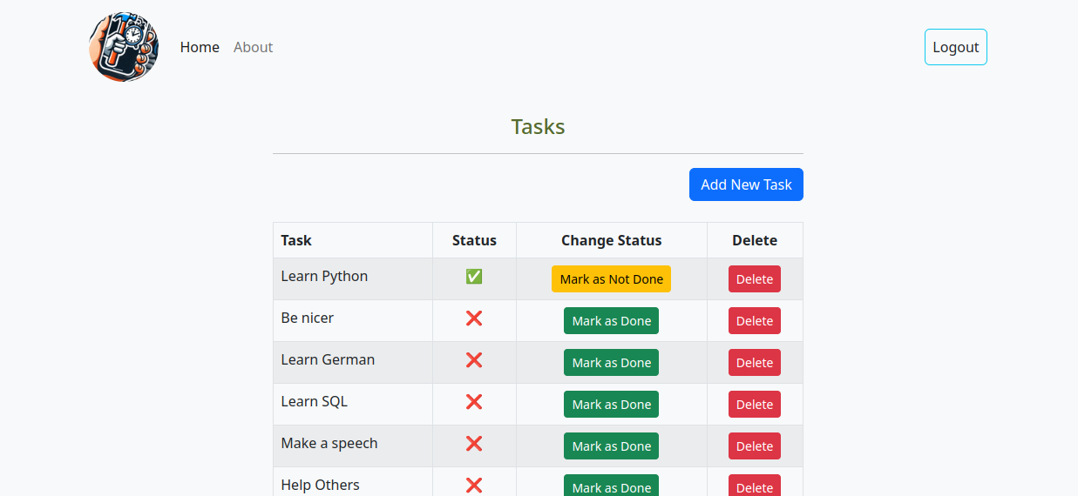The image size is (1078, 496).
Task: Click the red X status for Learn SQL
Action: coord(474,402)
